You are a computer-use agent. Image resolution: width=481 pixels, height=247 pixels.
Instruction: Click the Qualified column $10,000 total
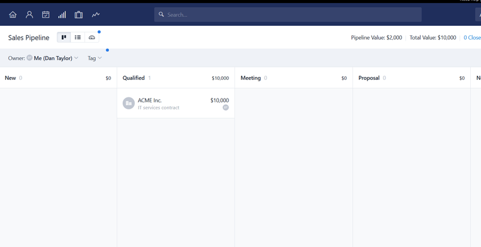pos(220,78)
